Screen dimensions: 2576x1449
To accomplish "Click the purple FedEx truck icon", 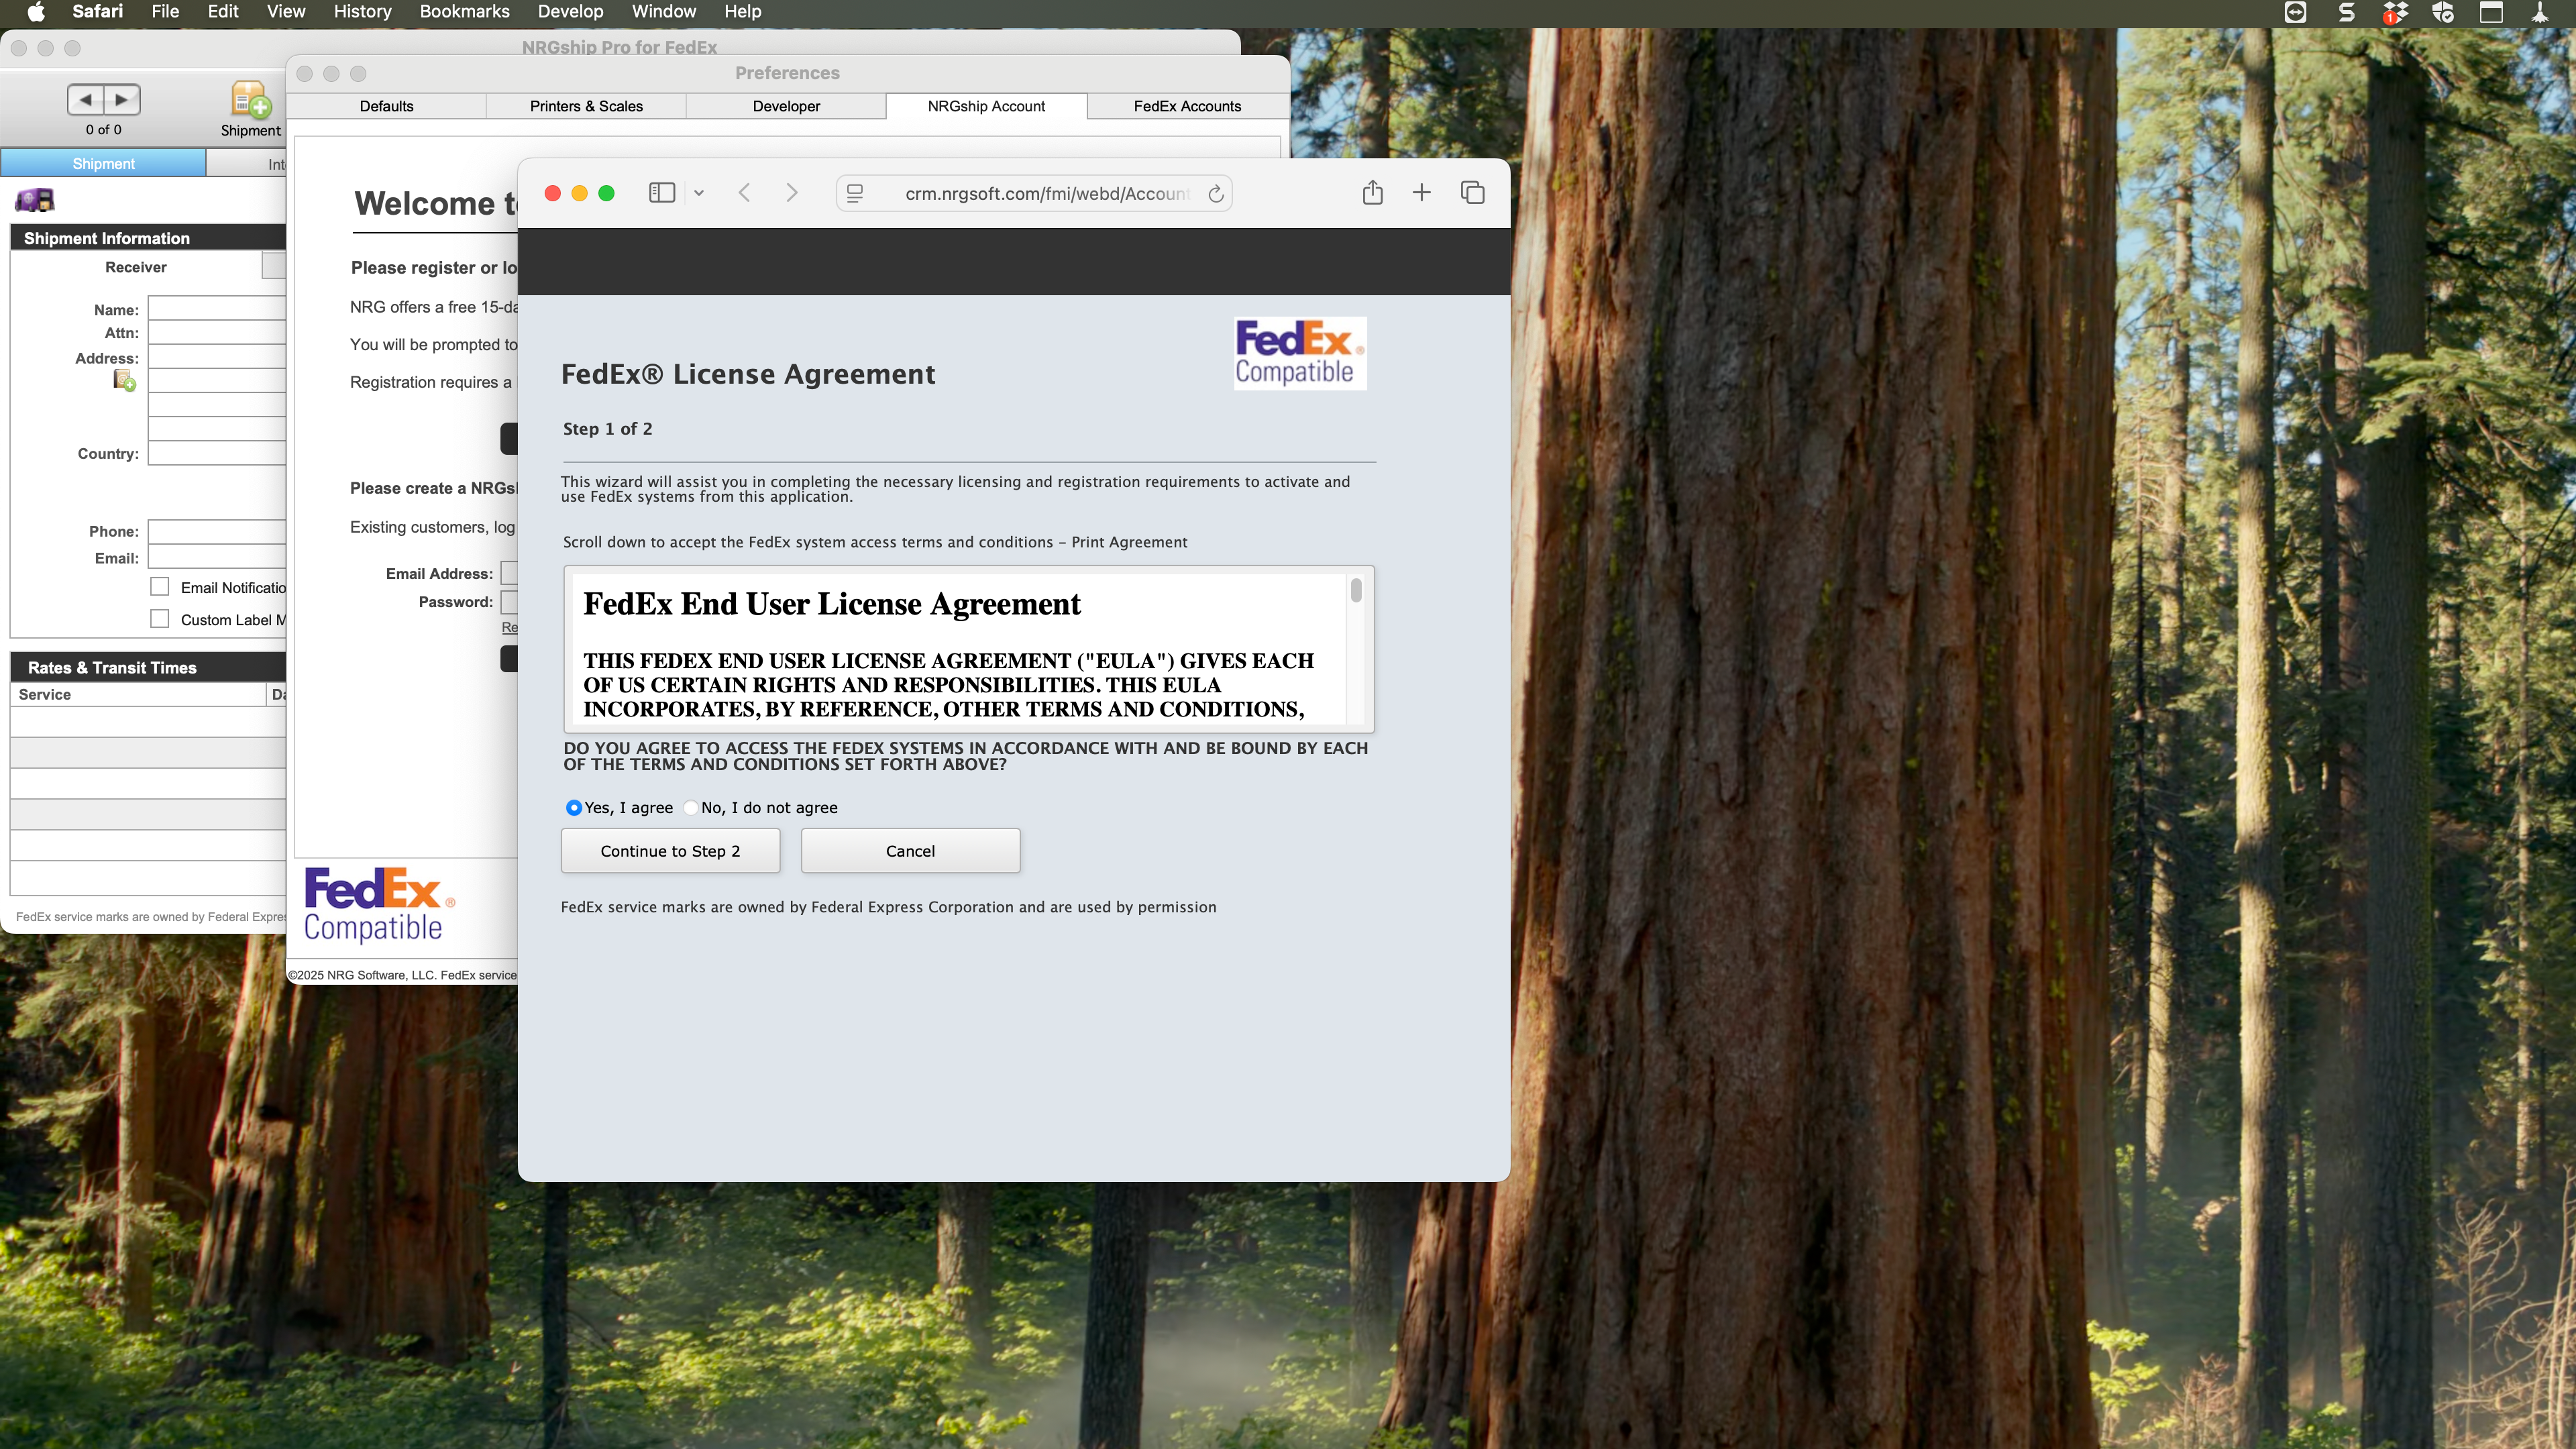I will tap(34, 200).
